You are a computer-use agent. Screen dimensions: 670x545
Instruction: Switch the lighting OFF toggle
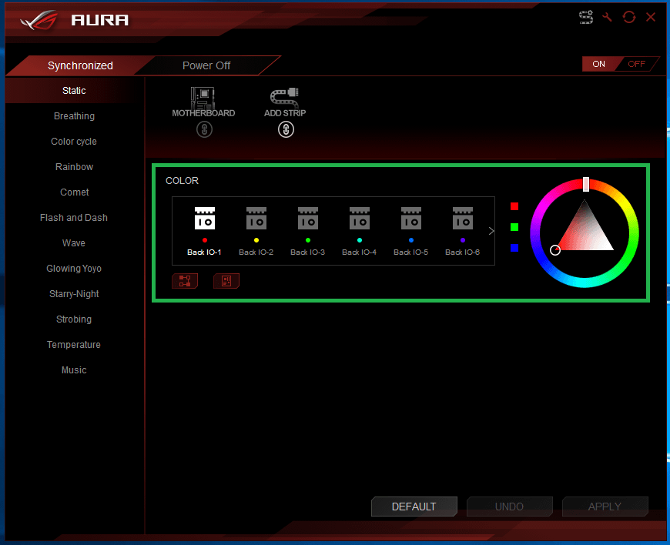pos(637,65)
